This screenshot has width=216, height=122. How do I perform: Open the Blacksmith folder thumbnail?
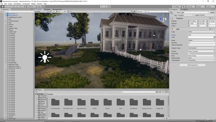81,102
